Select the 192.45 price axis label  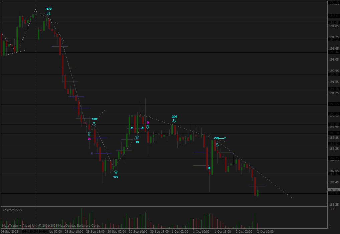(334, 71)
